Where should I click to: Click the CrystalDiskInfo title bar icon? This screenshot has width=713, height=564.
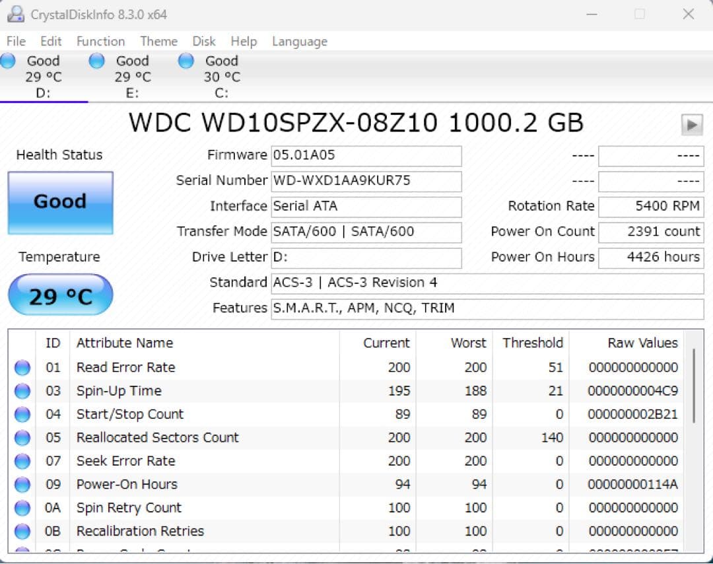click(15, 13)
